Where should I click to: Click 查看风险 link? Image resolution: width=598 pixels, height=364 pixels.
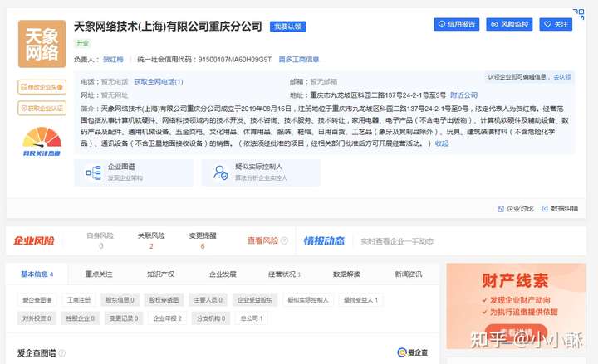[262, 240]
